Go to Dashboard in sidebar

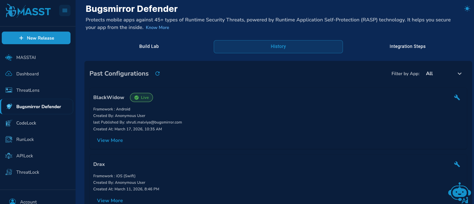pyautogui.click(x=37, y=74)
